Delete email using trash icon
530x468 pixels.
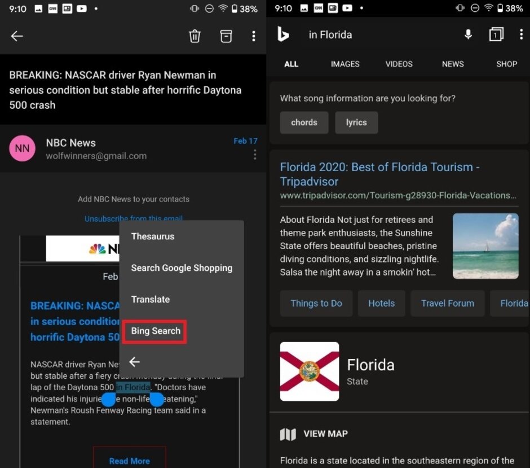[x=195, y=36]
